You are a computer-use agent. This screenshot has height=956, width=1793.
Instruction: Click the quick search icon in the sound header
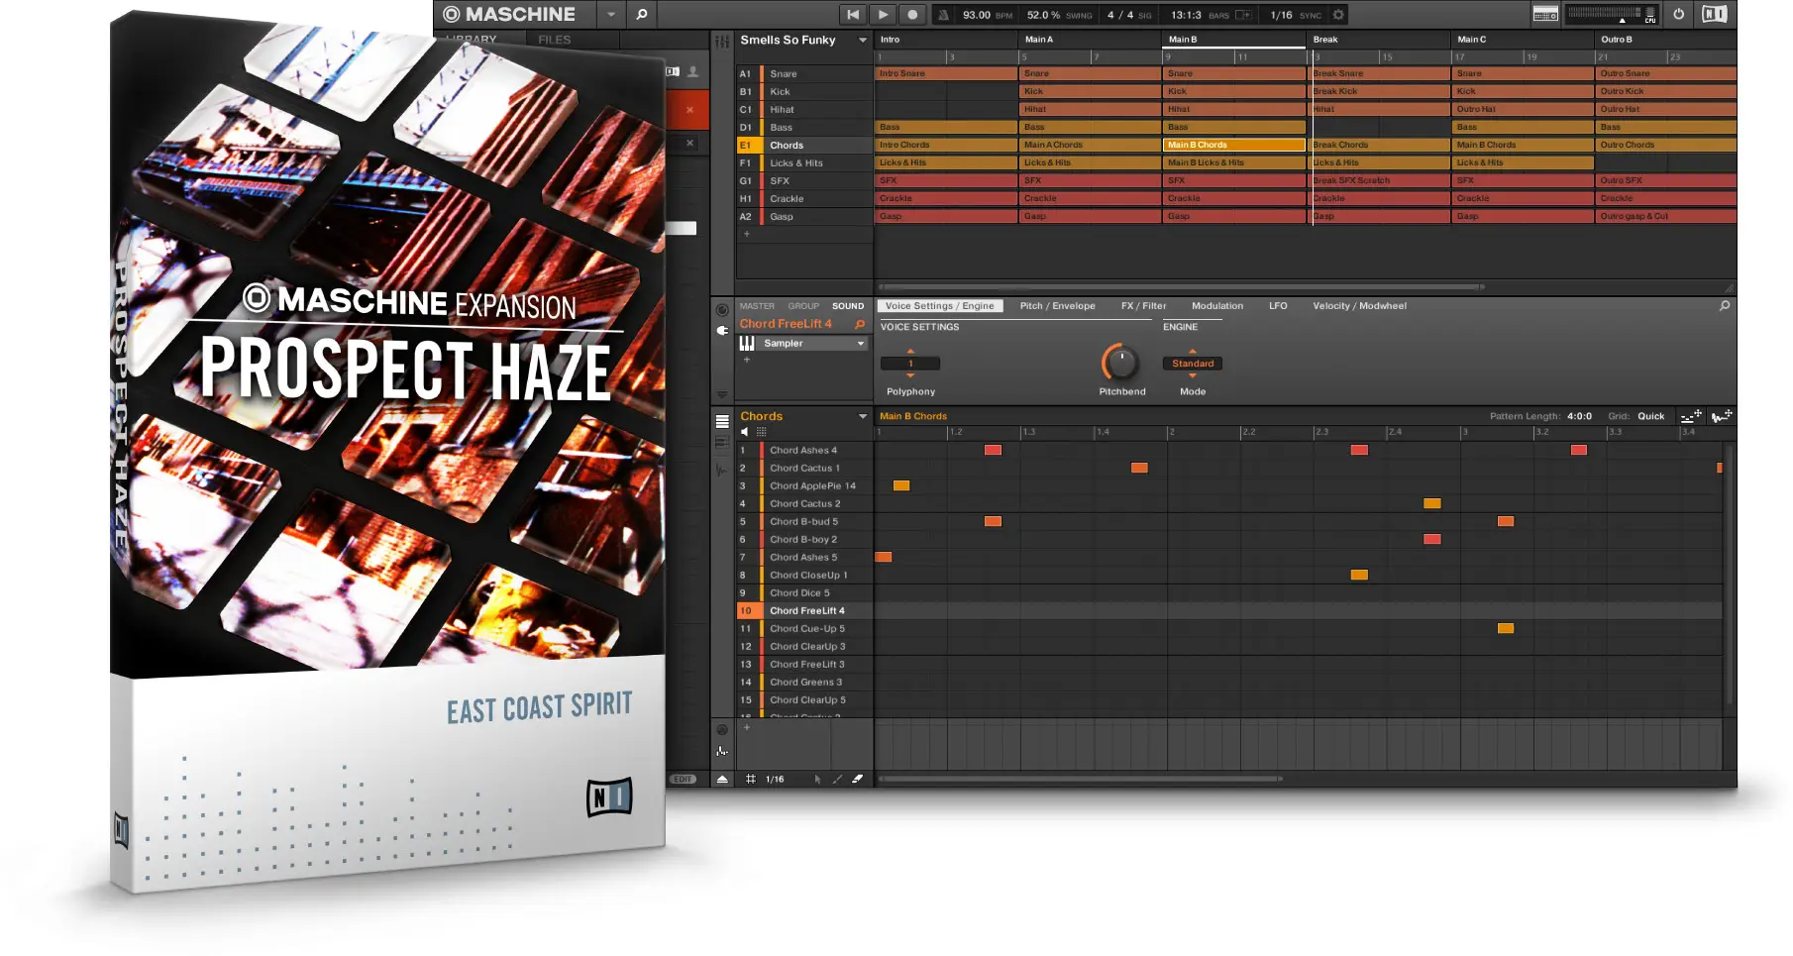[860, 325]
